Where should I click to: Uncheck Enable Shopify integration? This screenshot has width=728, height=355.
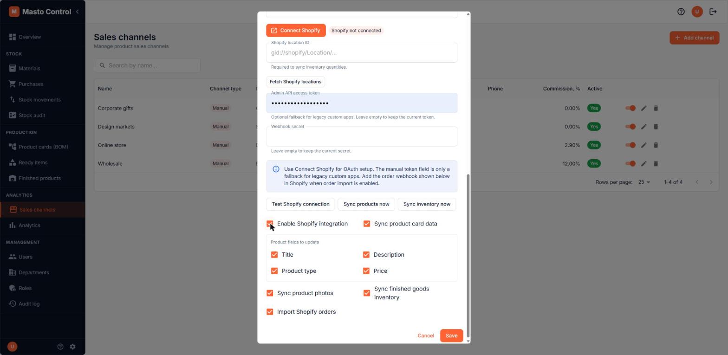click(270, 224)
